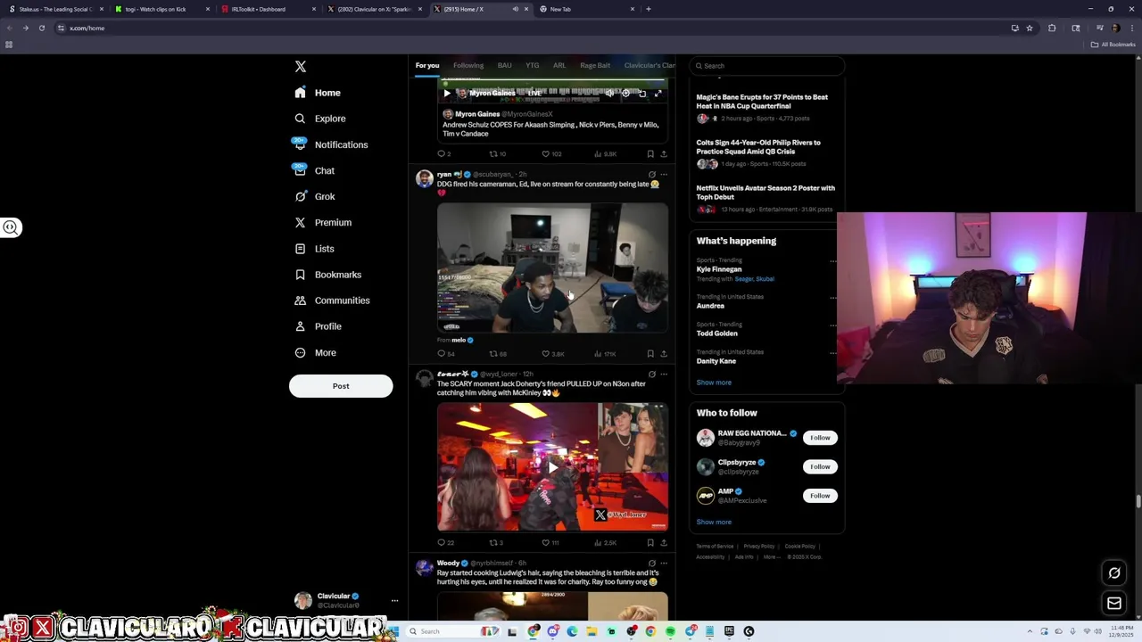
Task: Open Grok explain on ryan's post
Action: (x=651, y=175)
